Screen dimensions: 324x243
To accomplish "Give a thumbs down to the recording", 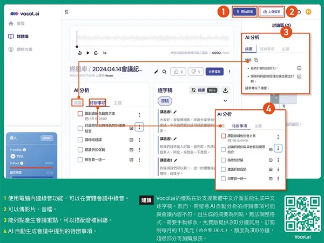I will coord(195,72).
